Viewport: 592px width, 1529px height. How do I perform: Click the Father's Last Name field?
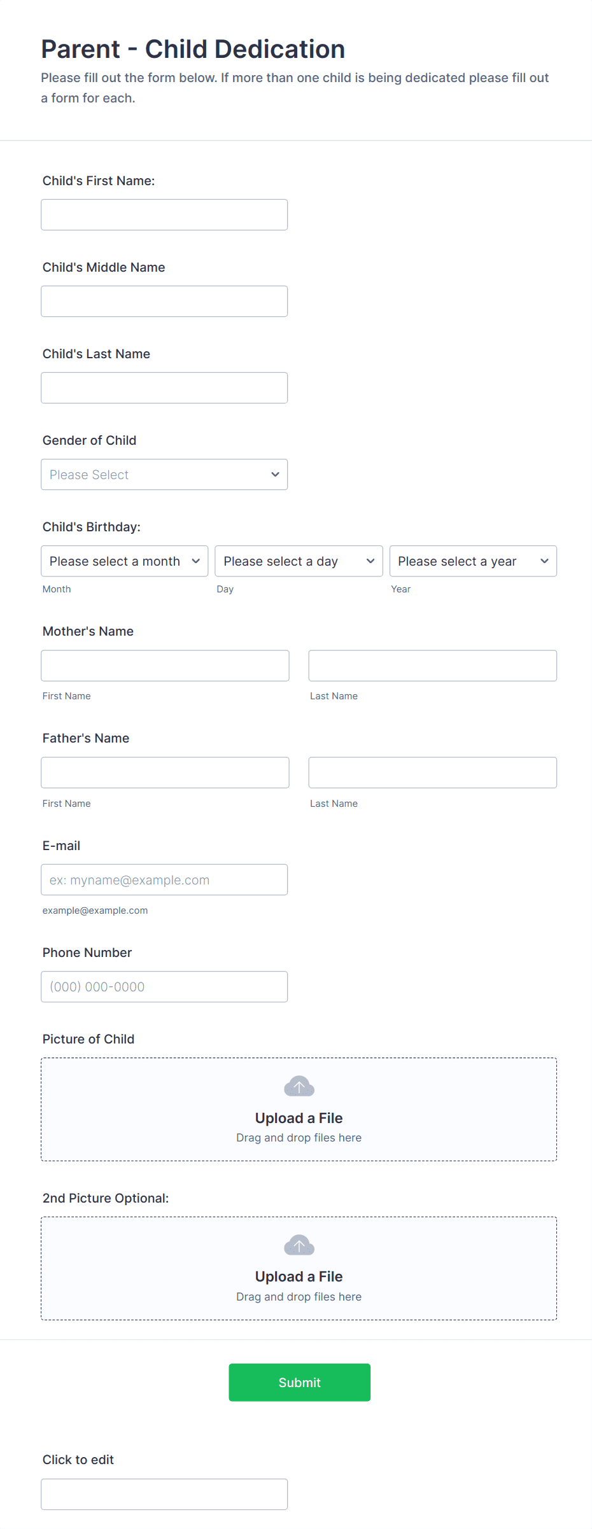tap(432, 772)
